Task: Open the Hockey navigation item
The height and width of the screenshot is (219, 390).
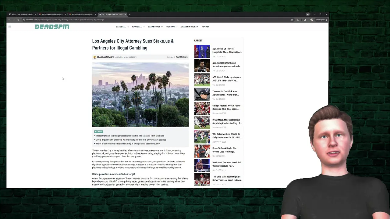Action: pyautogui.click(x=205, y=27)
